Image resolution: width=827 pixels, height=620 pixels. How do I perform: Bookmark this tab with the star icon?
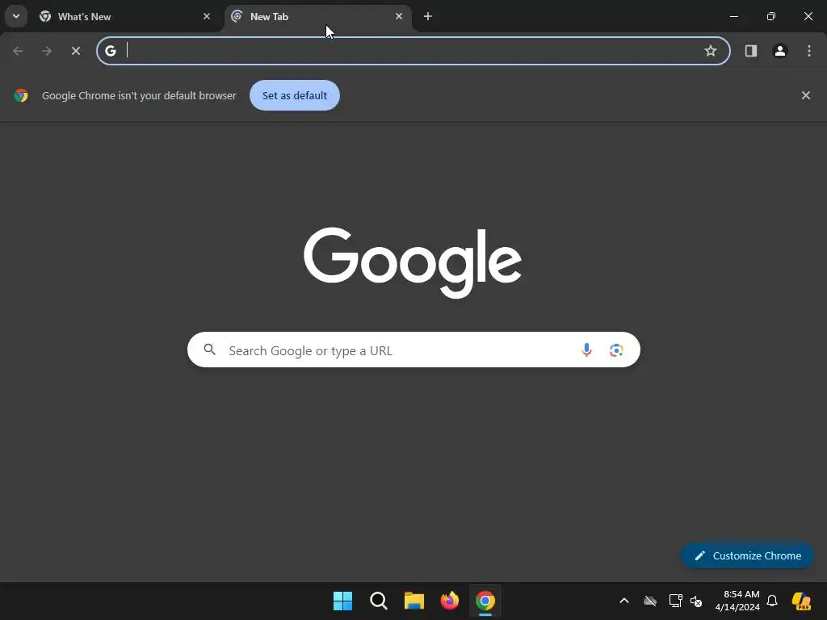(x=711, y=51)
